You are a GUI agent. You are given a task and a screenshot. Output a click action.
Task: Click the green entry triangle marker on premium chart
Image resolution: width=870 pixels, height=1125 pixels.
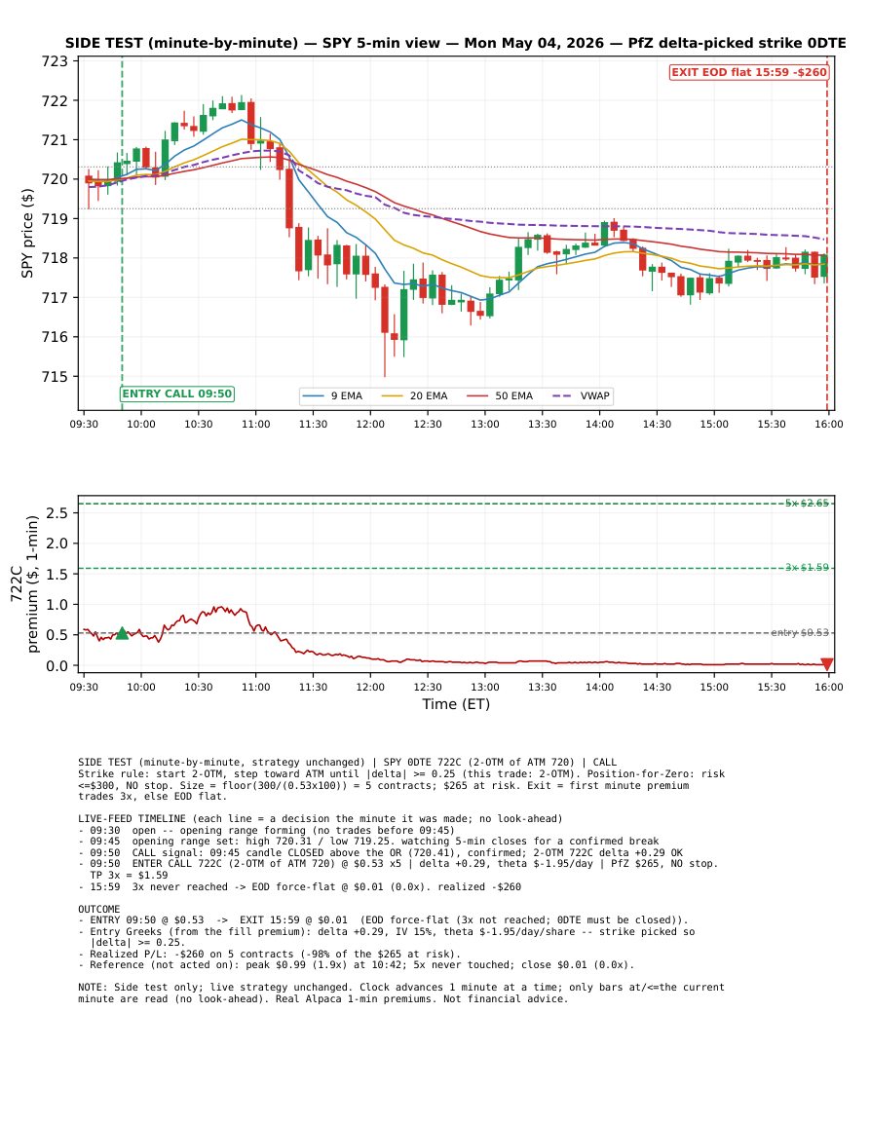coord(122,633)
